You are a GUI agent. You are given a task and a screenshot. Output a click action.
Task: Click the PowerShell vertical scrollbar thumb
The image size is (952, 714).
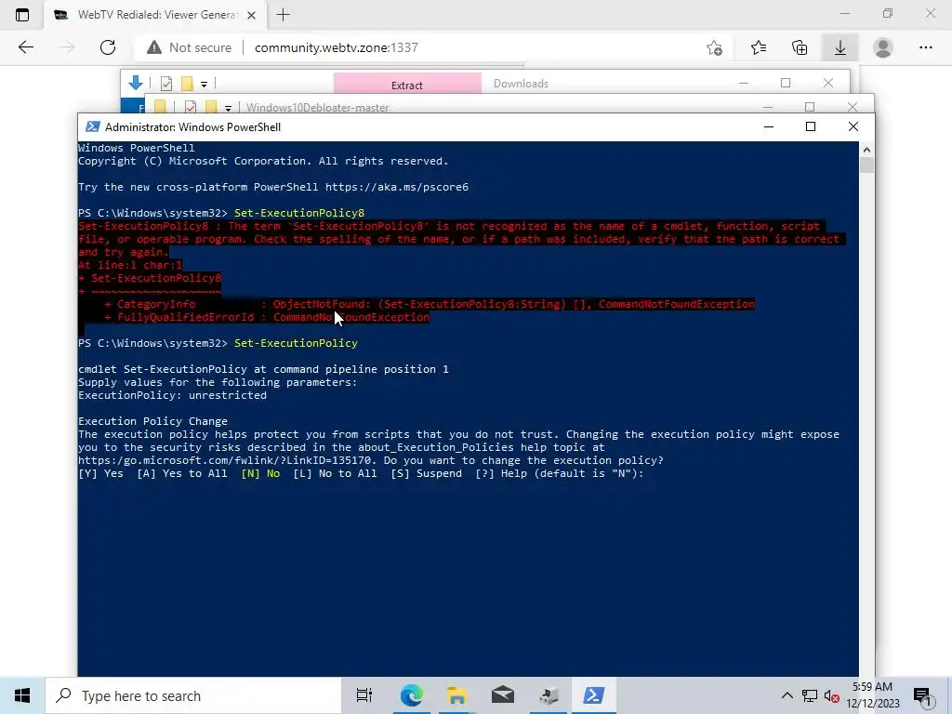click(x=866, y=165)
